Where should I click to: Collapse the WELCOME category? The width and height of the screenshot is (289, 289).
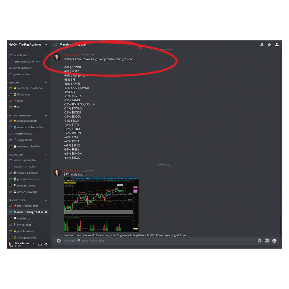click(14, 82)
